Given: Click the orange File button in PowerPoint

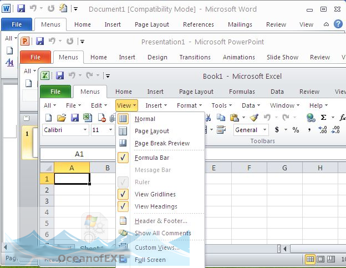Looking at the screenshot, I should click(35, 57).
